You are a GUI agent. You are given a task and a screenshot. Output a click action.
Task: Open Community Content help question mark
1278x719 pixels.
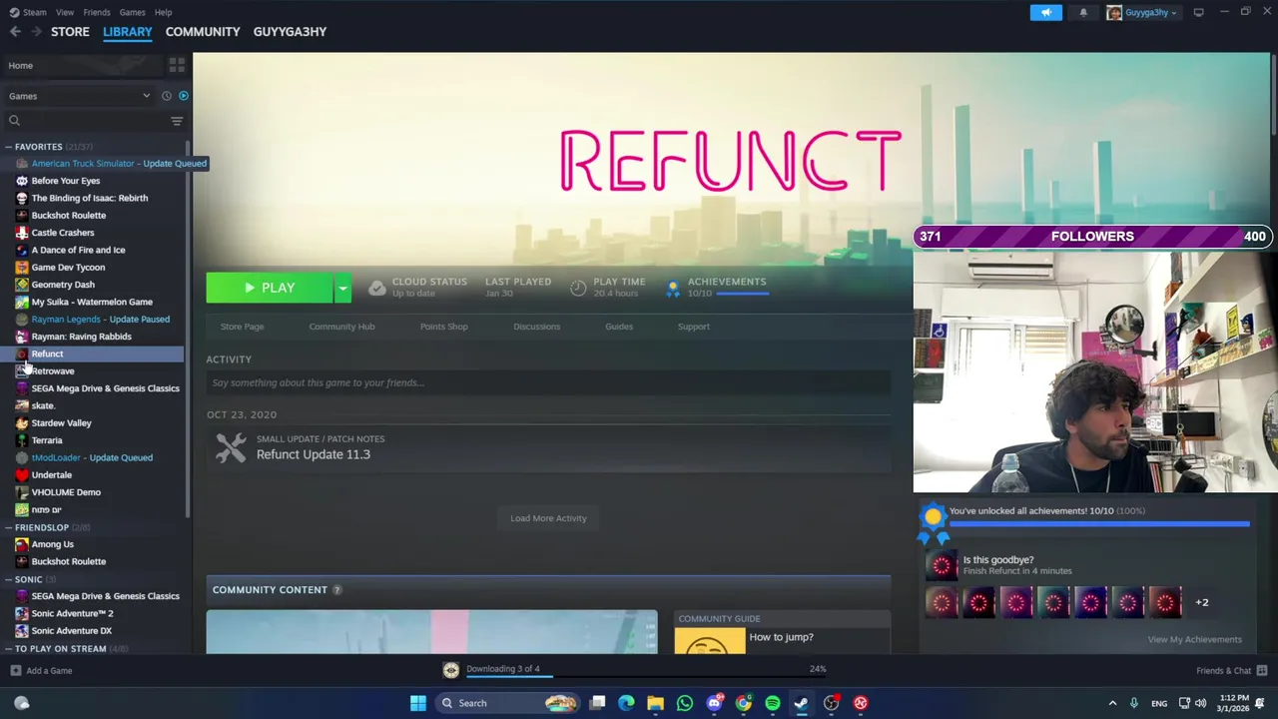tap(336, 590)
